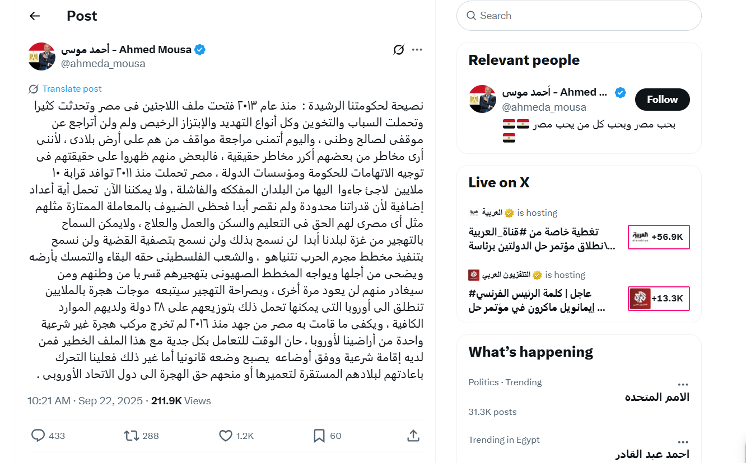Click the Search input field
The height and width of the screenshot is (463, 746).
[579, 16]
